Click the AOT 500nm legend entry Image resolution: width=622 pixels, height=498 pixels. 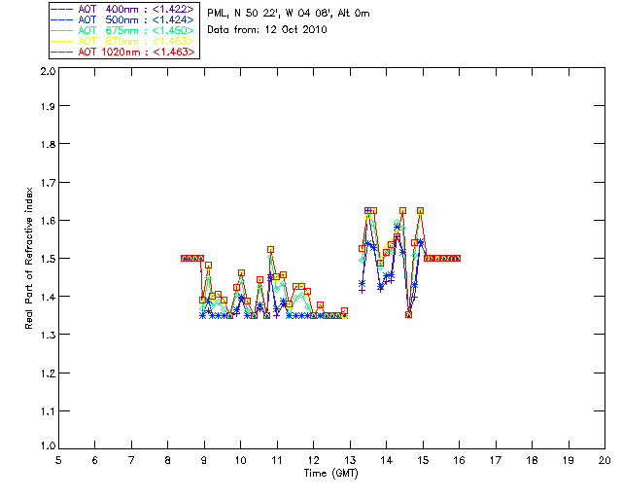pos(123,19)
